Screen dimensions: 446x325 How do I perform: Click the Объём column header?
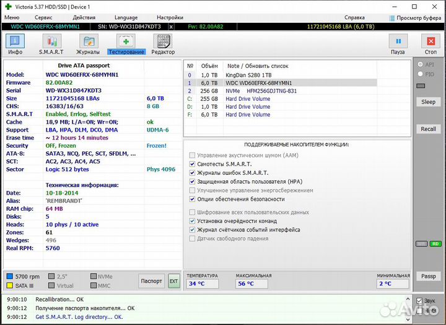pos(209,66)
